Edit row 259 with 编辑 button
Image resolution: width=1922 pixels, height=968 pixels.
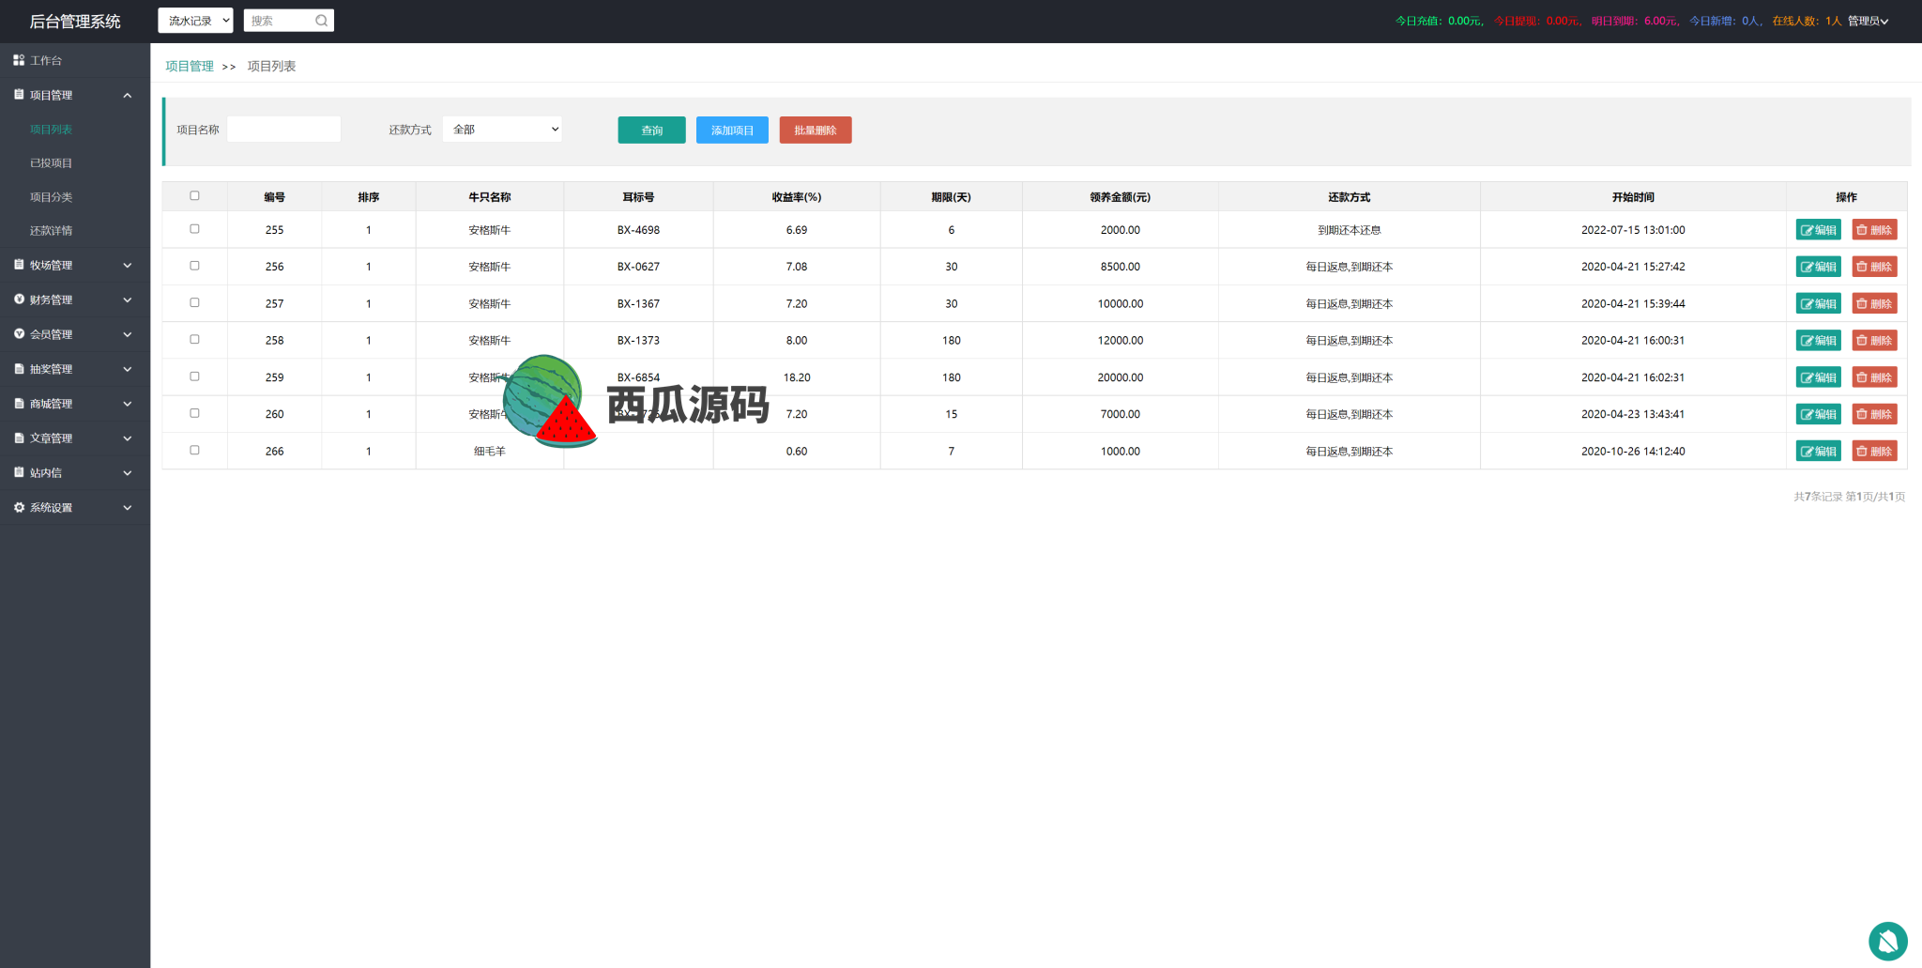1818,377
